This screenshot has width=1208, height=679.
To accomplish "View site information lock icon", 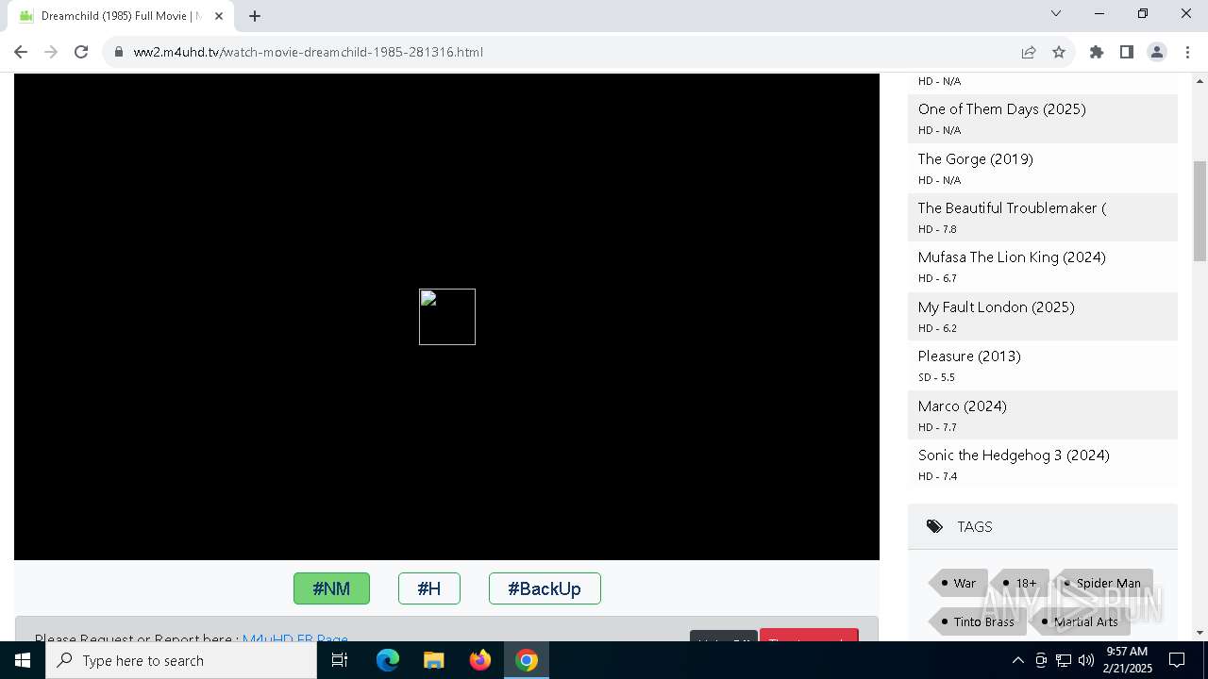I will (119, 52).
